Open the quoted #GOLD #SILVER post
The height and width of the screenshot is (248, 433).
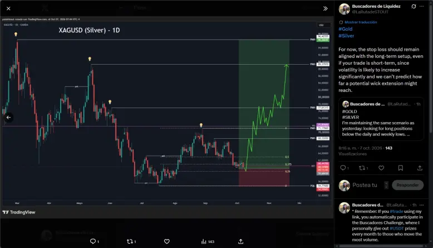click(x=381, y=119)
